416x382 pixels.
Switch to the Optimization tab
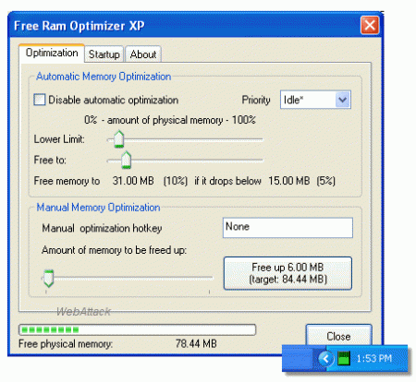point(52,54)
